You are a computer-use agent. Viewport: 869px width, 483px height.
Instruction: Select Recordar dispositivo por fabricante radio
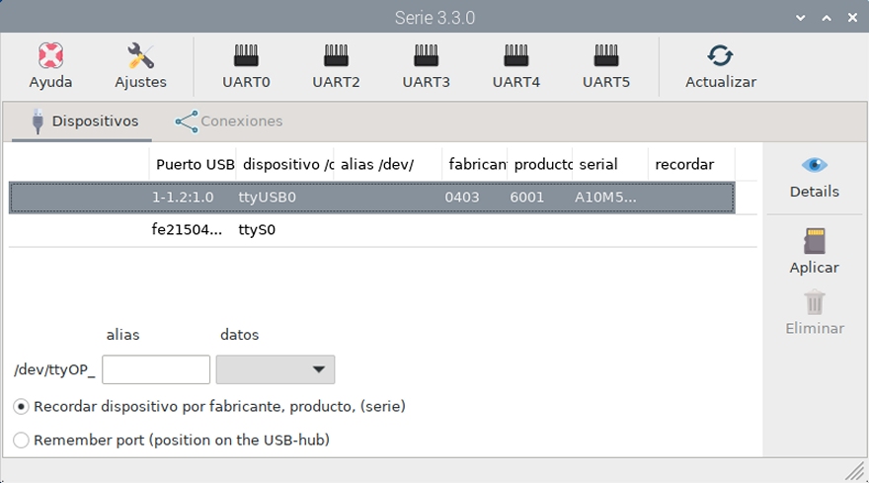(x=22, y=406)
